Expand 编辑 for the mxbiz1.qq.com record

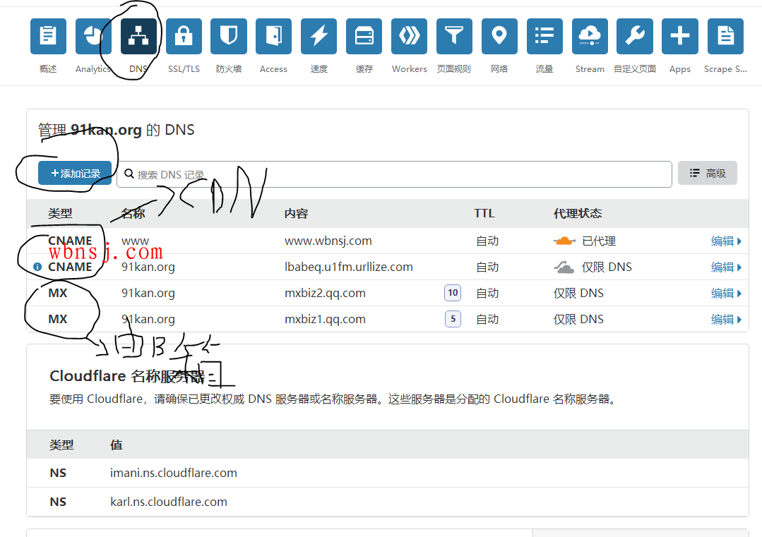click(727, 320)
